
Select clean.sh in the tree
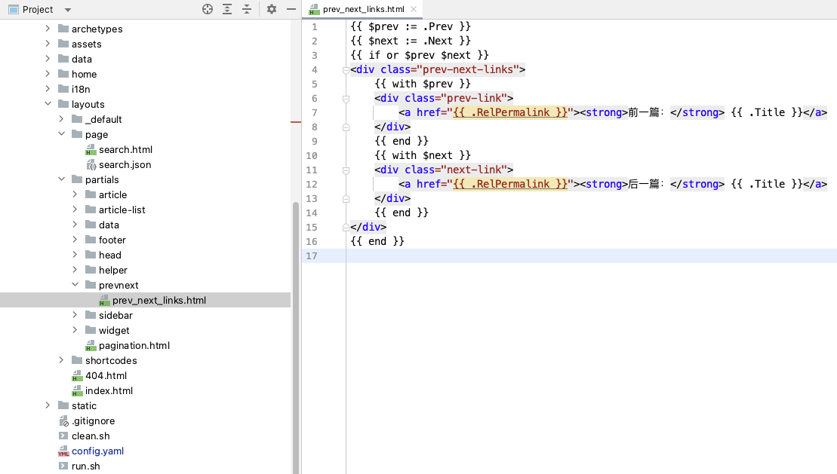(x=91, y=436)
